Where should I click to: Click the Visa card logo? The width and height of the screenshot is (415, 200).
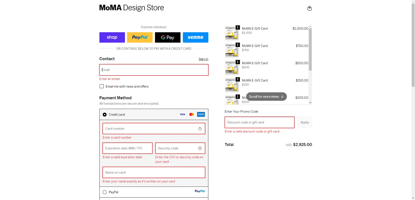click(182, 114)
